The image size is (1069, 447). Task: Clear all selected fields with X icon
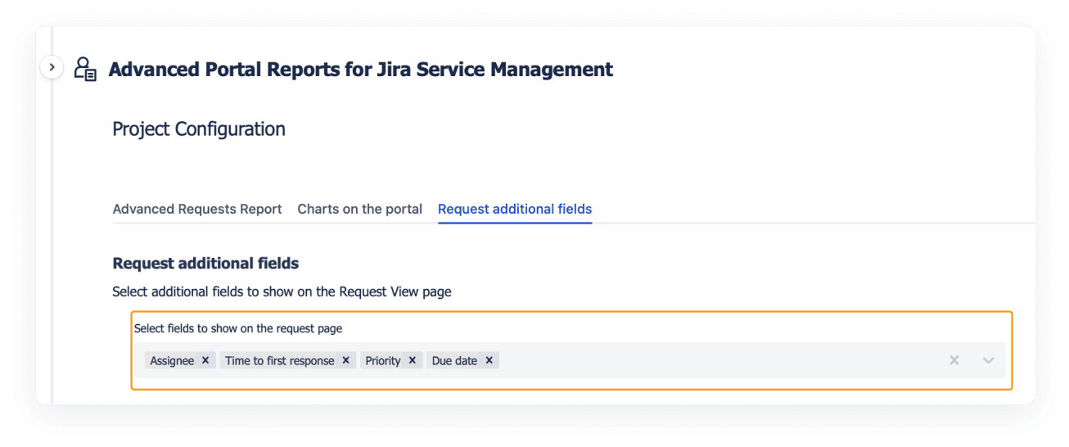[954, 360]
